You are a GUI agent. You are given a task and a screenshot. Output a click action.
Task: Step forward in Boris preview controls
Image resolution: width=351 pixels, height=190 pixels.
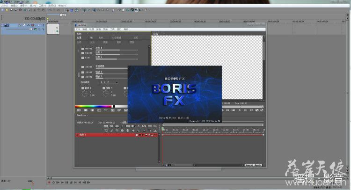(227, 110)
